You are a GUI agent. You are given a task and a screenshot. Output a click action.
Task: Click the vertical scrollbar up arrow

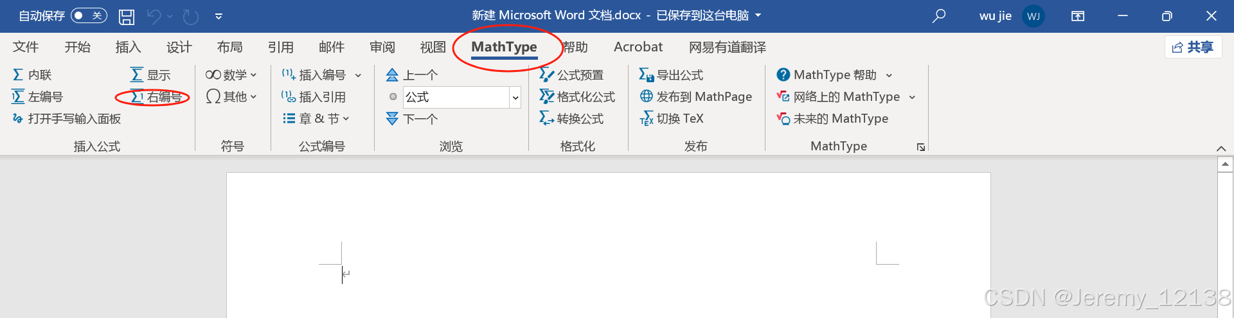click(x=1225, y=164)
